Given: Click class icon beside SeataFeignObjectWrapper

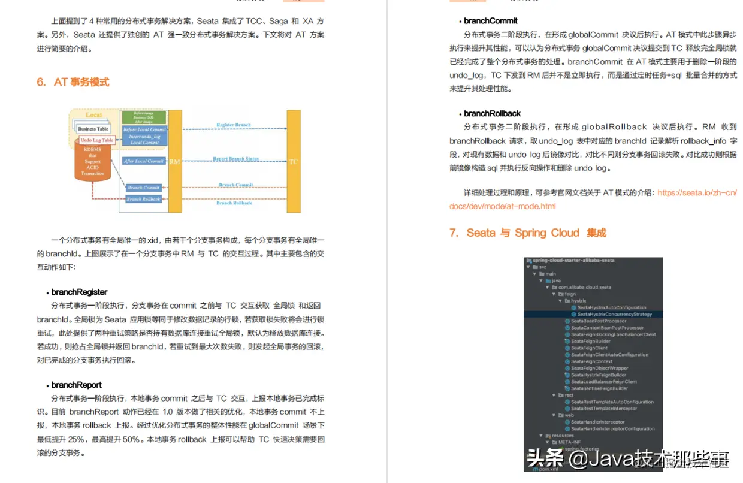Looking at the screenshot, I should point(567,369).
